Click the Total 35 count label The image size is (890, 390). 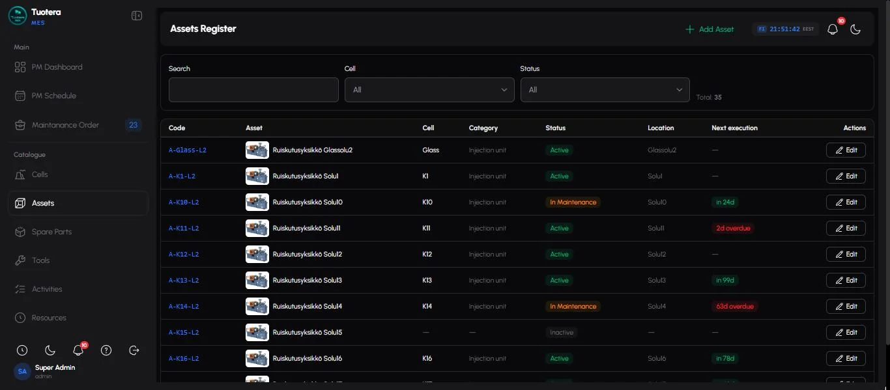point(709,98)
